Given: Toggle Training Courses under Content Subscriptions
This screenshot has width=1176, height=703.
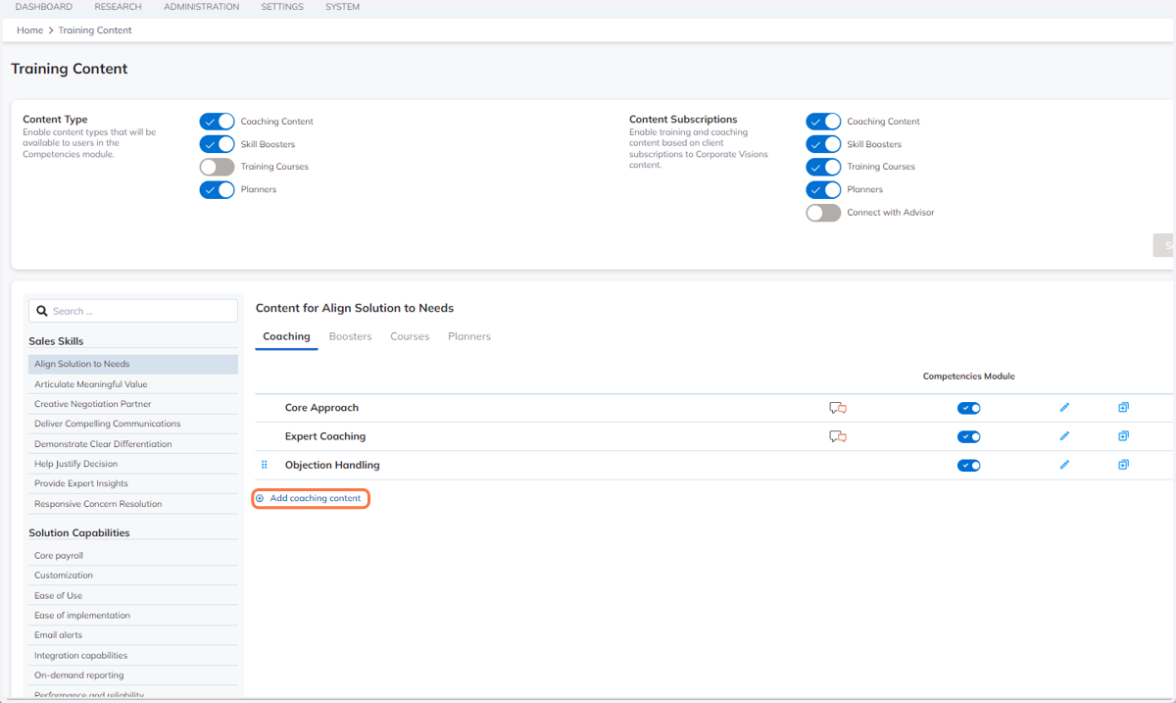Looking at the screenshot, I should [x=823, y=167].
